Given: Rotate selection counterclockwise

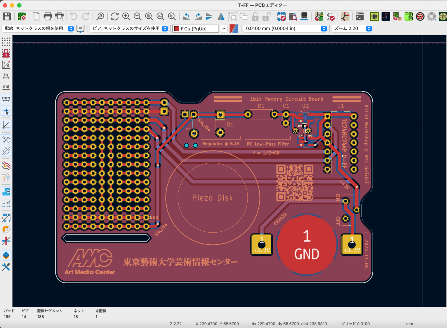Looking at the screenshot, I should (x=187, y=17).
